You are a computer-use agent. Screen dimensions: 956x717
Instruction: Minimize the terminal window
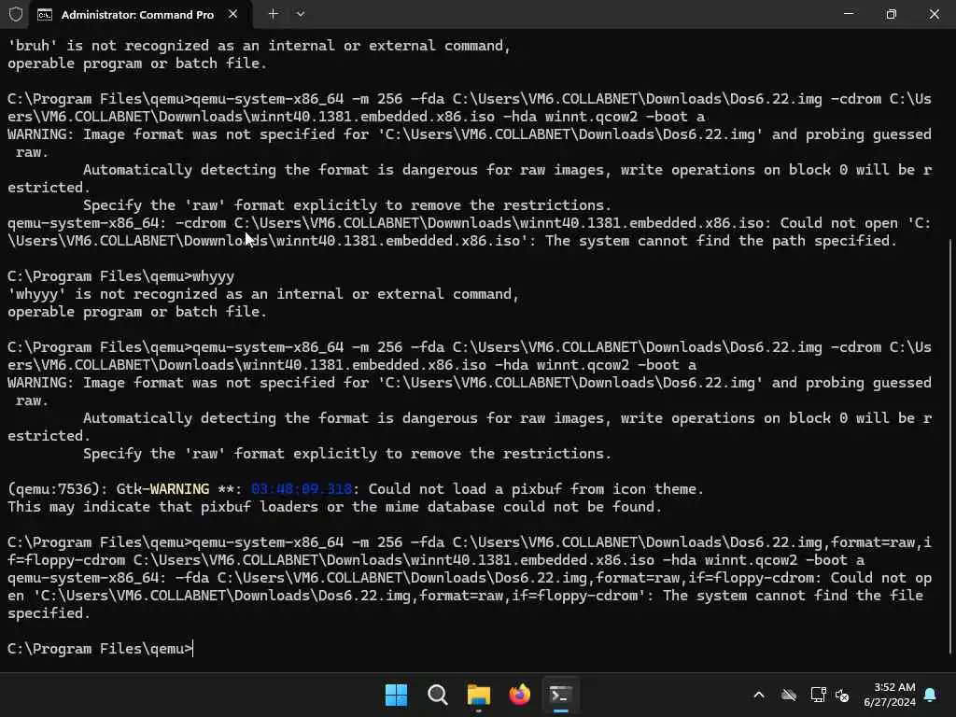[848, 14]
